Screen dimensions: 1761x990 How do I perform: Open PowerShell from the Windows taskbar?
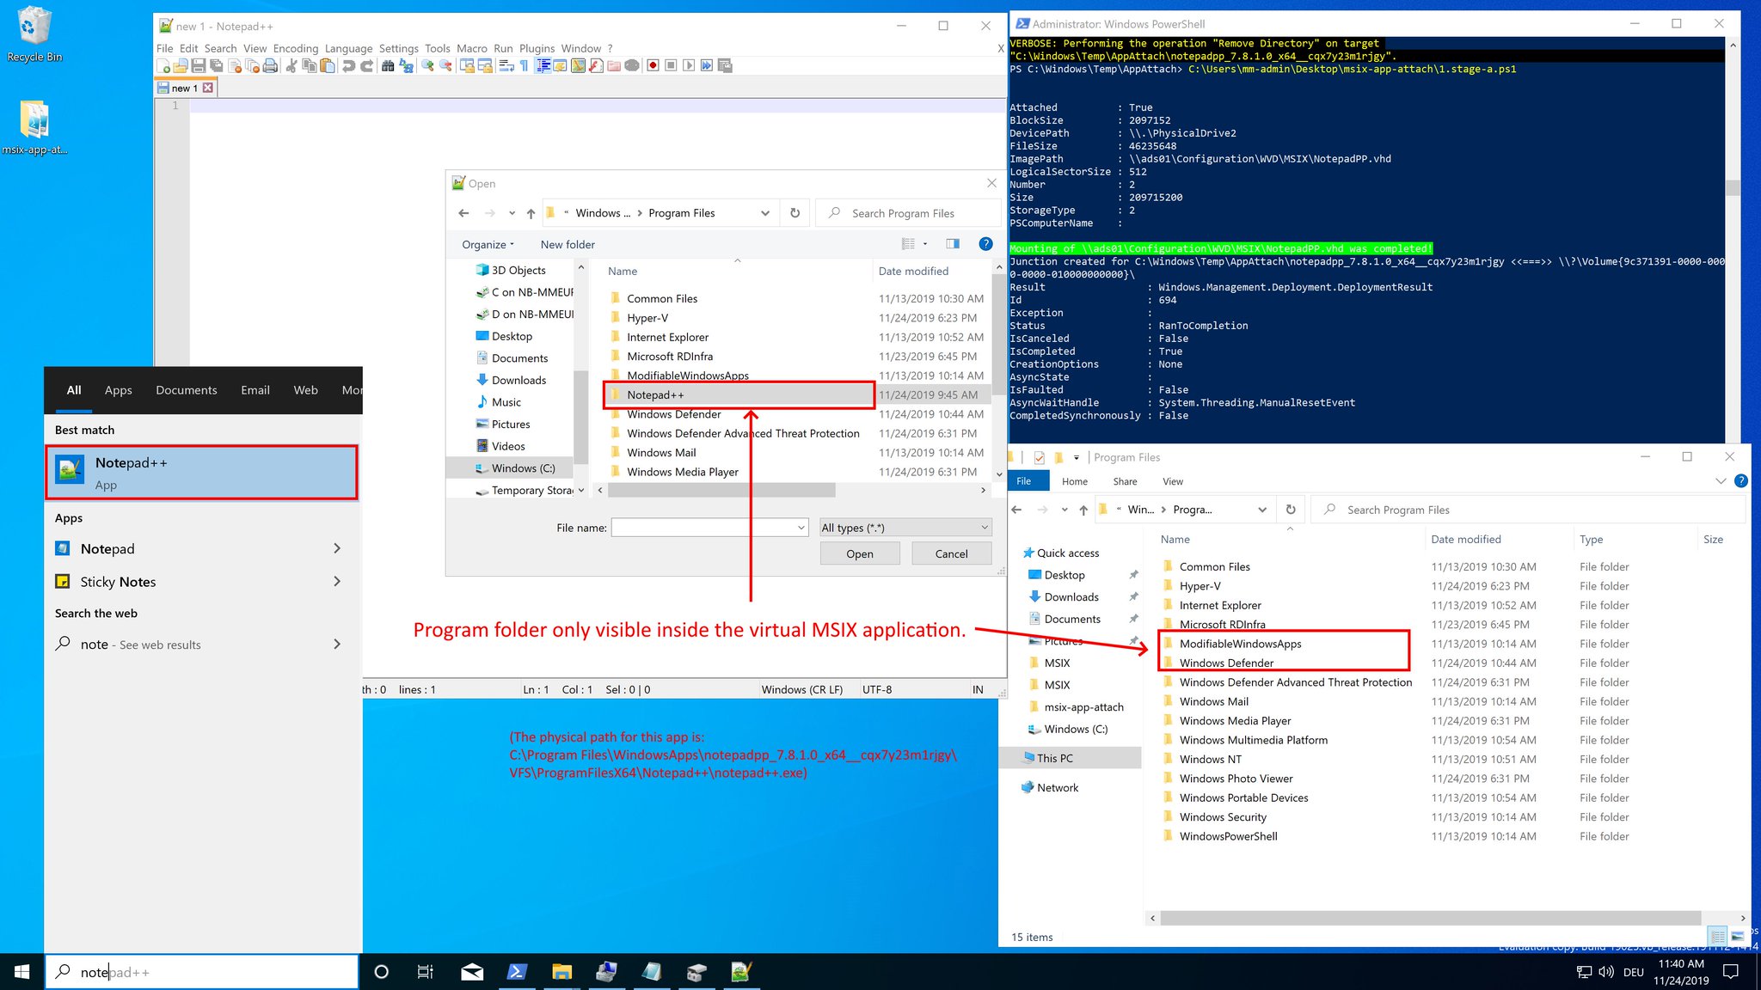click(x=516, y=972)
